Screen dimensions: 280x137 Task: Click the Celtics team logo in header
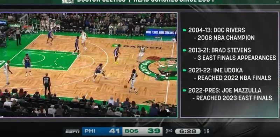pos(68,1)
